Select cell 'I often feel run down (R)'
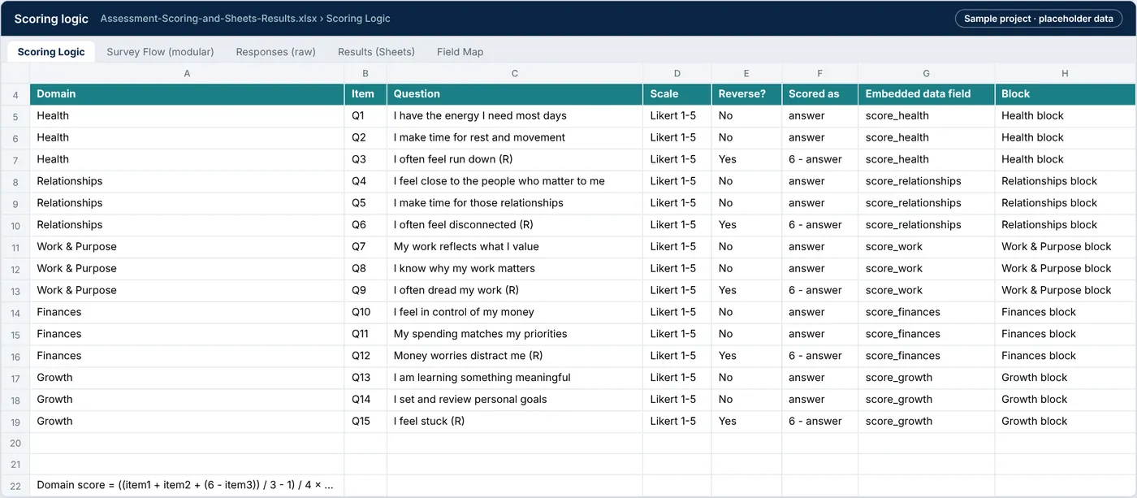Viewport: 1137px width, 498px height. [x=515, y=160]
